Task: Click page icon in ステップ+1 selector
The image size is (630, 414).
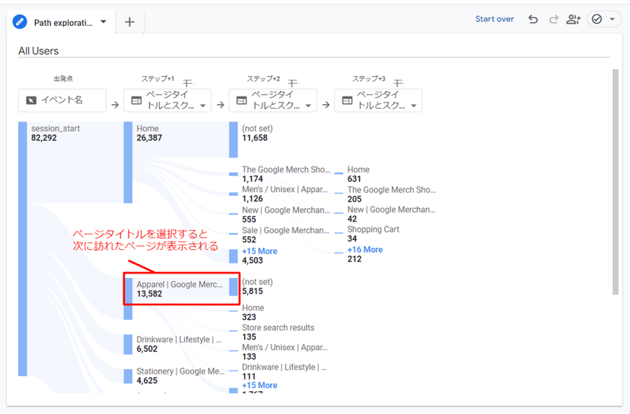Action: 137,100
